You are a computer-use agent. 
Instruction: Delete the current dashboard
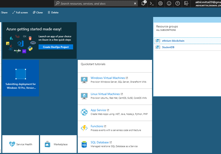click(53, 13)
